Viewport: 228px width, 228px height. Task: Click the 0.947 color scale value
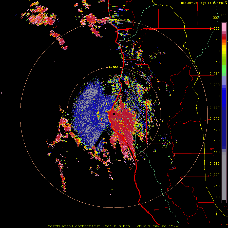tap(215, 40)
